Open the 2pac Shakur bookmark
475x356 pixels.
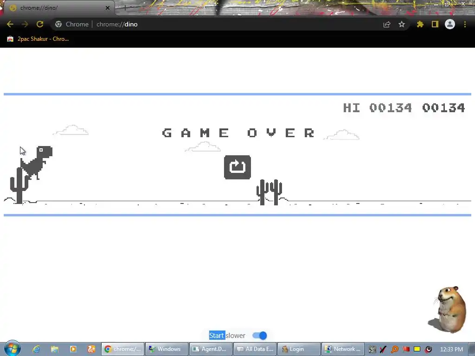38,39
